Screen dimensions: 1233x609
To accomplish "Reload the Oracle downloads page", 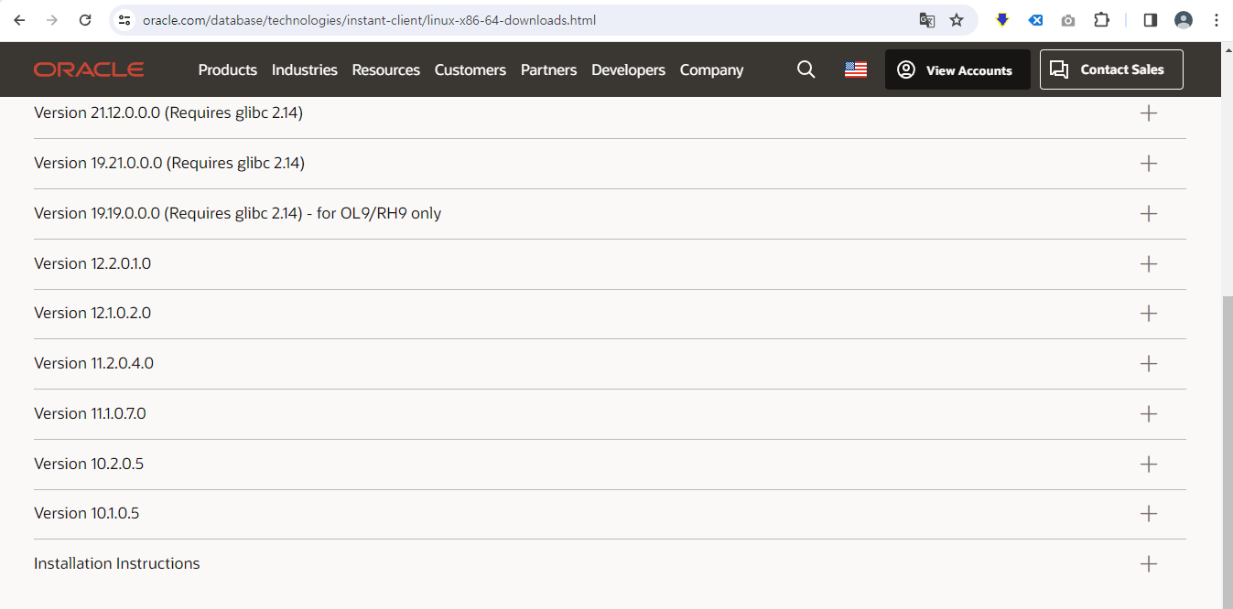I will pyautogui.click(x=85, y=20).
